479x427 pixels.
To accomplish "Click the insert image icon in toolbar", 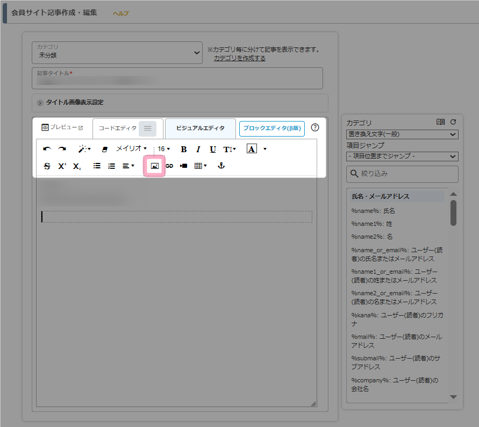I will click(x=155, y=166).
